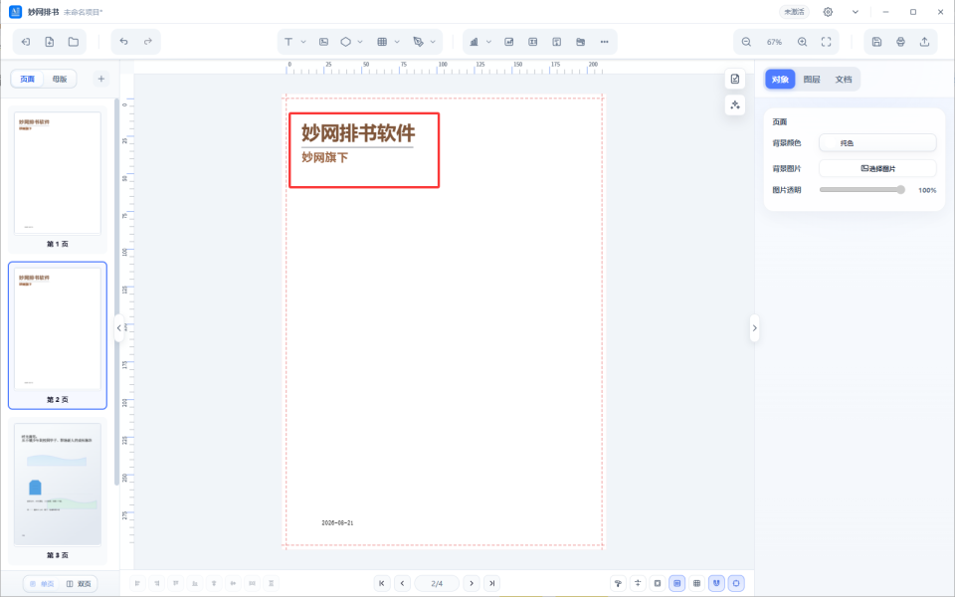This screenshot has width=955, height=597.
Task: Click the 67% zoom level value
Action: pyautogui.click(x=774, y=42)
